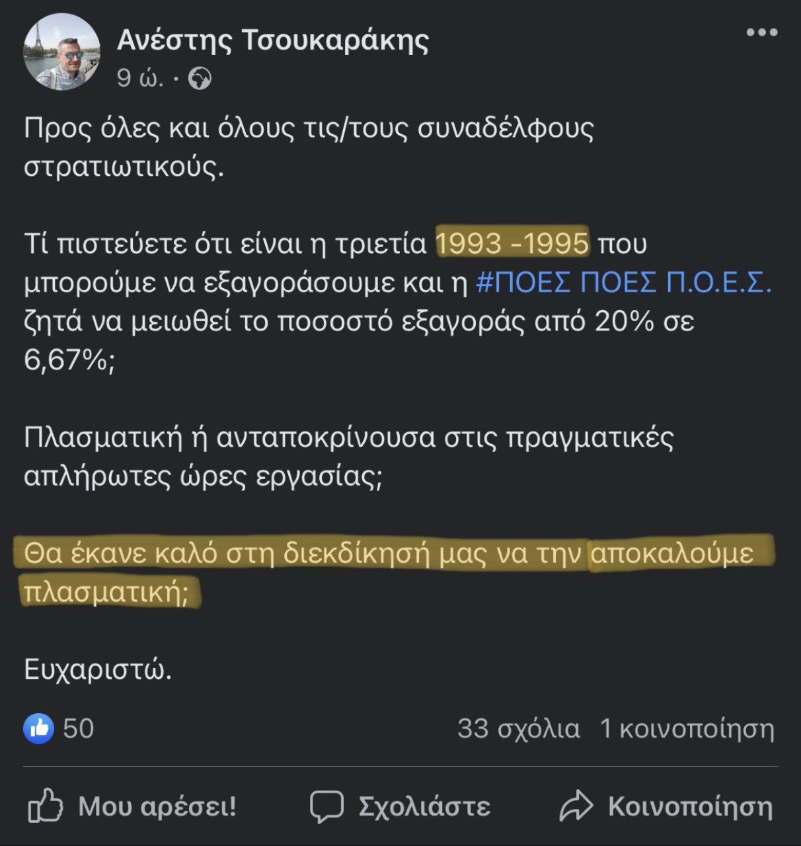The width and height of the screenshot is (801, 846).
Task: View the 50 reactions count
Action: click(78, 728)
